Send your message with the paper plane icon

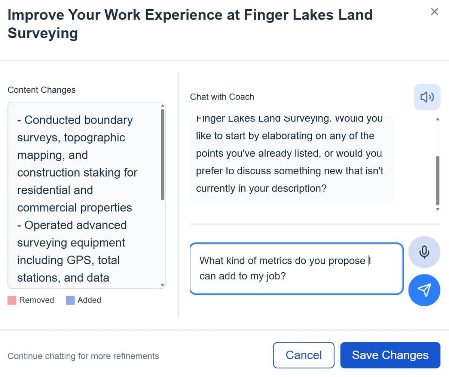[424, 290]
